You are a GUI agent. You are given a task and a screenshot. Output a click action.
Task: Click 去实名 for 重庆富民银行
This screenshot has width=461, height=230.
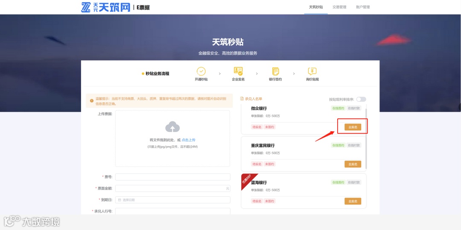point(353,164)
